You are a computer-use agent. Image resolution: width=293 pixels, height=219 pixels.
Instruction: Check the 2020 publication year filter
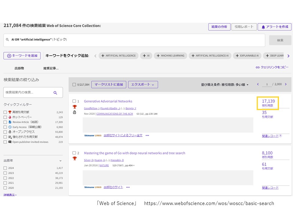pyautogui.click(x=5, y=188)
